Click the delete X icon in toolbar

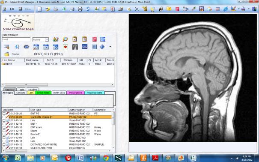pos(137,9)
